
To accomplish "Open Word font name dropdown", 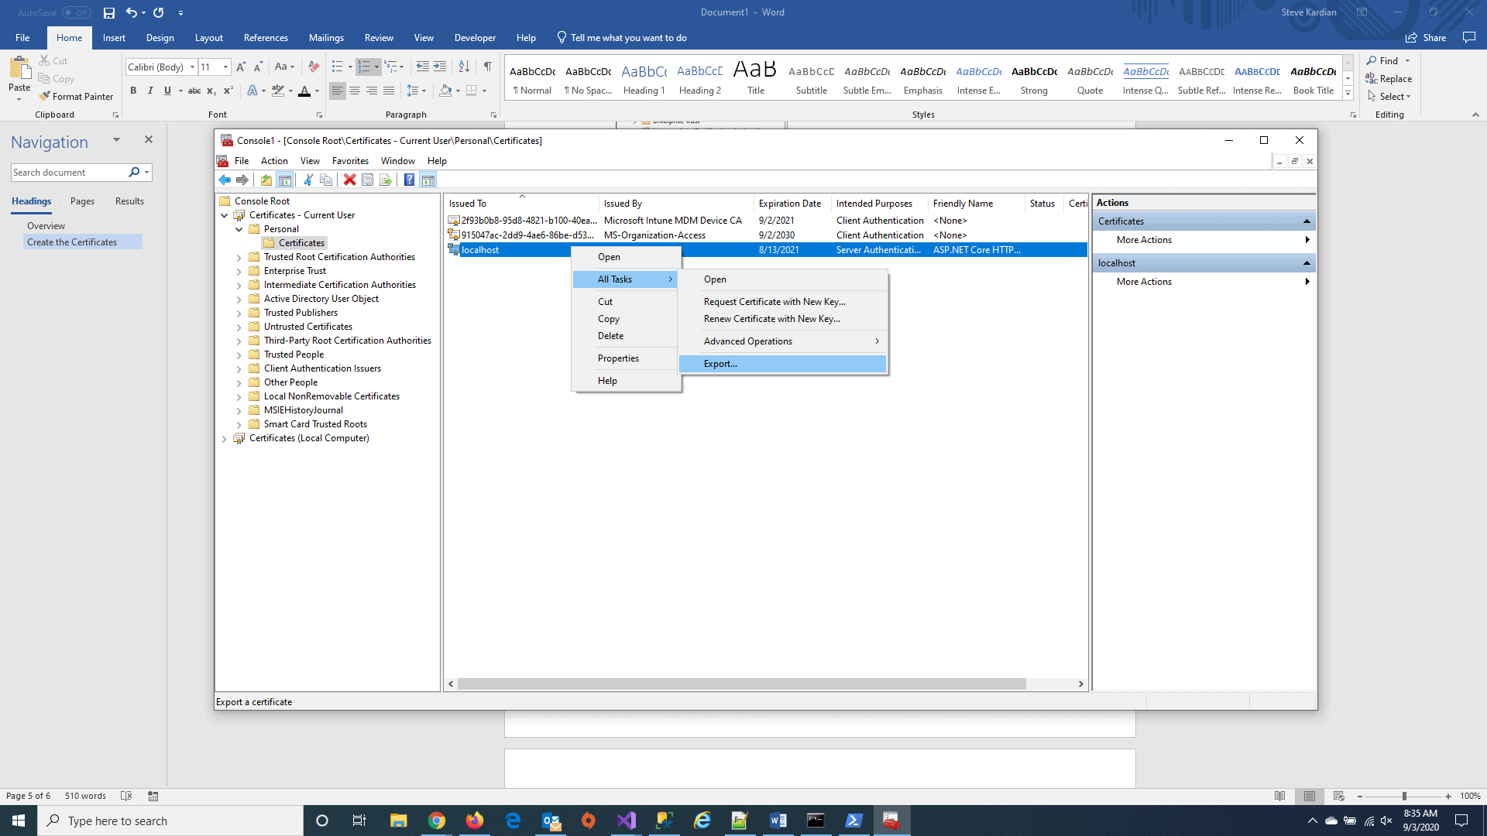I will coord(192,67).
